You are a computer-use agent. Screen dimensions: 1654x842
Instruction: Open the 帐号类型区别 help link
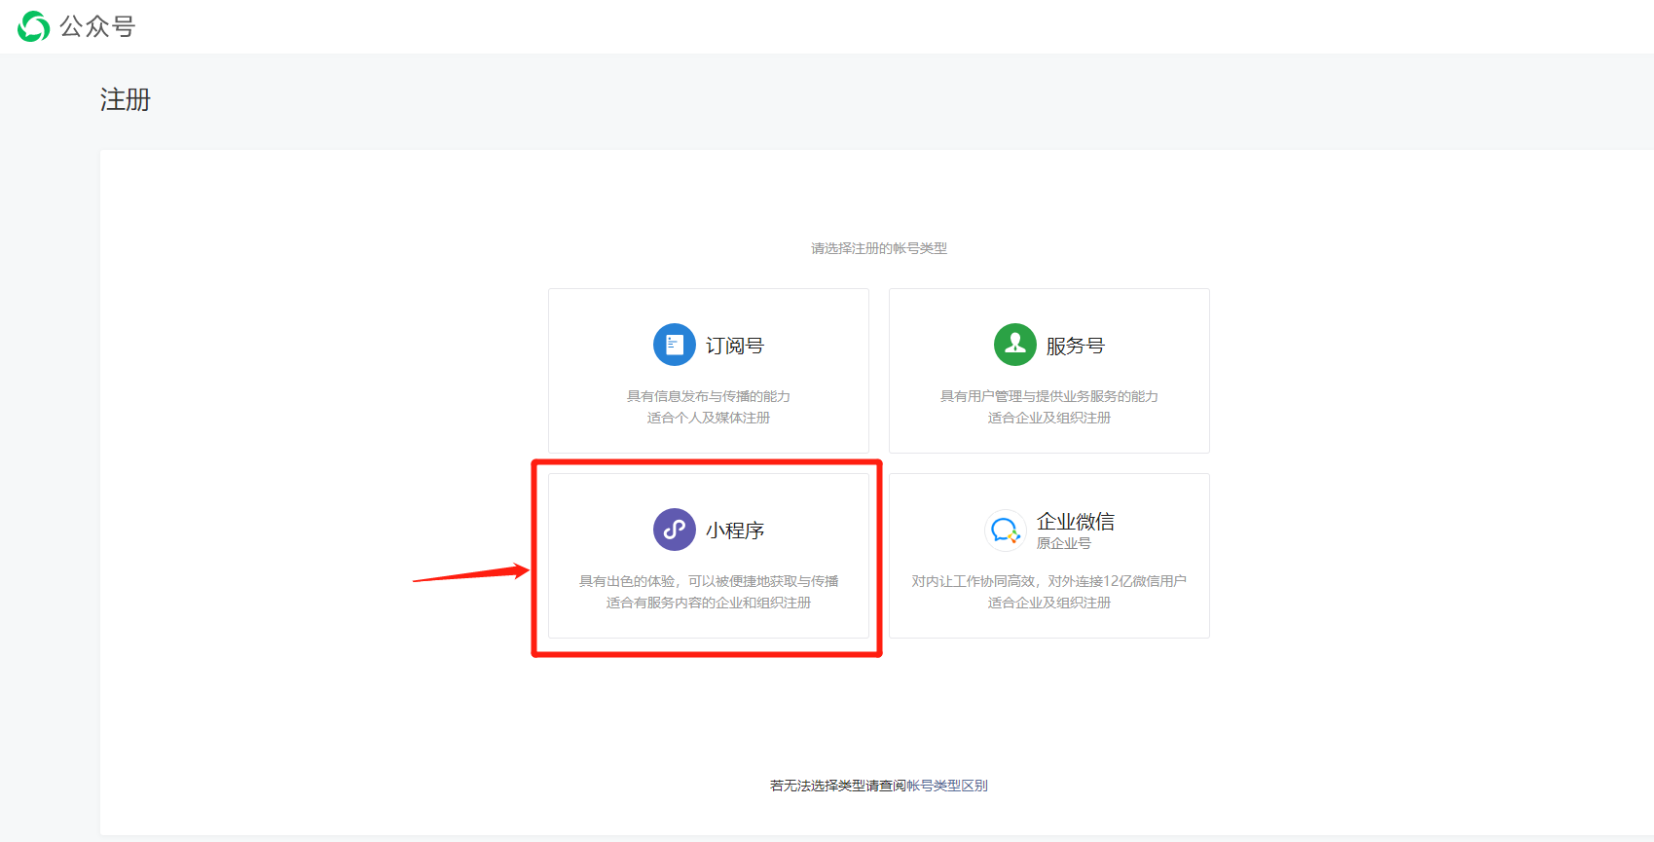point(947,786)
